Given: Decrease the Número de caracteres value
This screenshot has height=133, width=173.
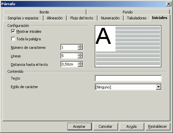Looking at the screenshot, I should tap(80, 48).
